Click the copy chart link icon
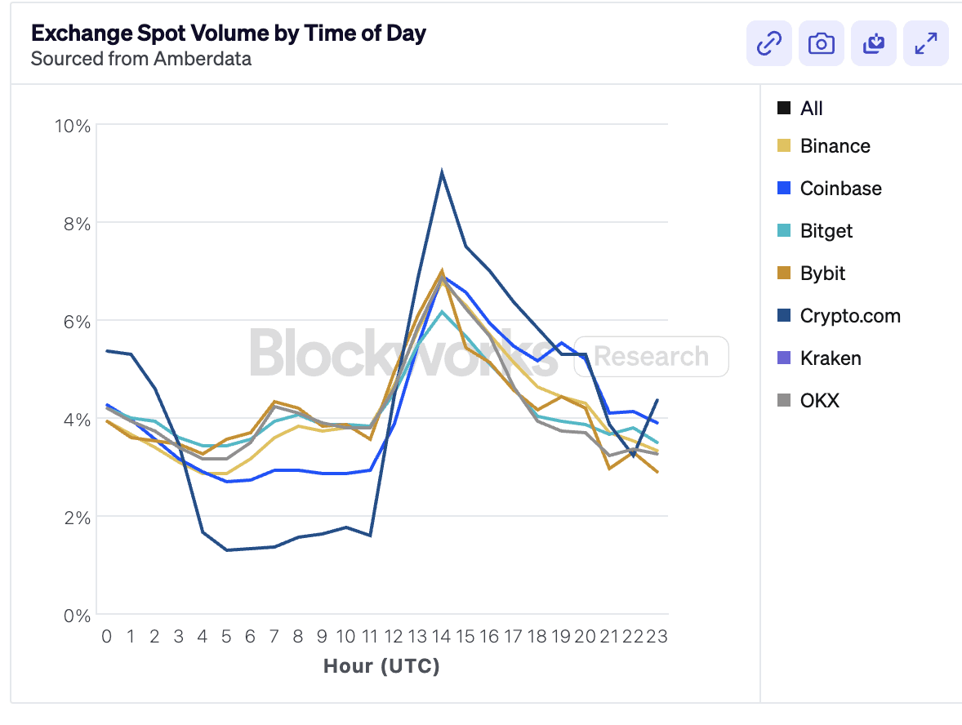This screenshot has height=725, width=962. (x=768, y=43)
